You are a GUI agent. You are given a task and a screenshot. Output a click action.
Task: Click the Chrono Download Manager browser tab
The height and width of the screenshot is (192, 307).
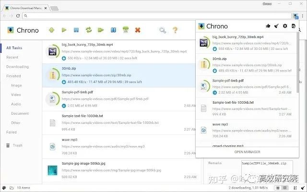tap(25, 8)
